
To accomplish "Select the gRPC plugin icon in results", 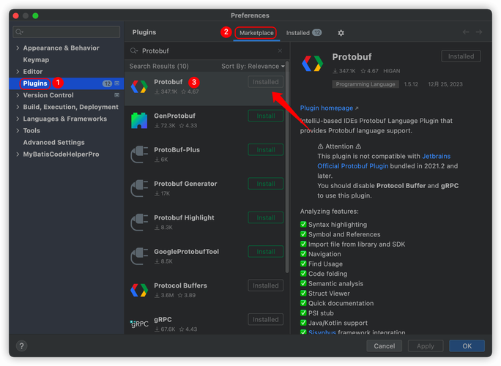I will pos(139,324).
